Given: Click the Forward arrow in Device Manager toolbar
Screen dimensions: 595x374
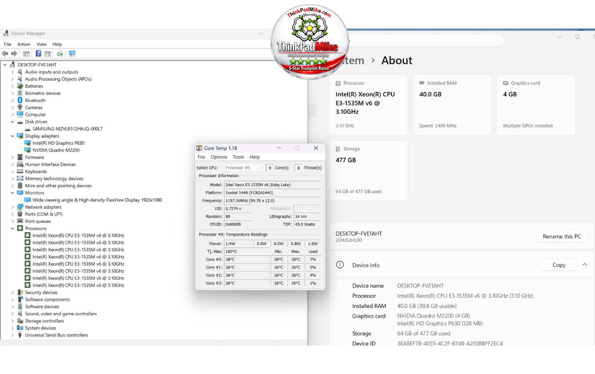Looking at the screenshot, I should pyautogui.click(x=14, y=54).
